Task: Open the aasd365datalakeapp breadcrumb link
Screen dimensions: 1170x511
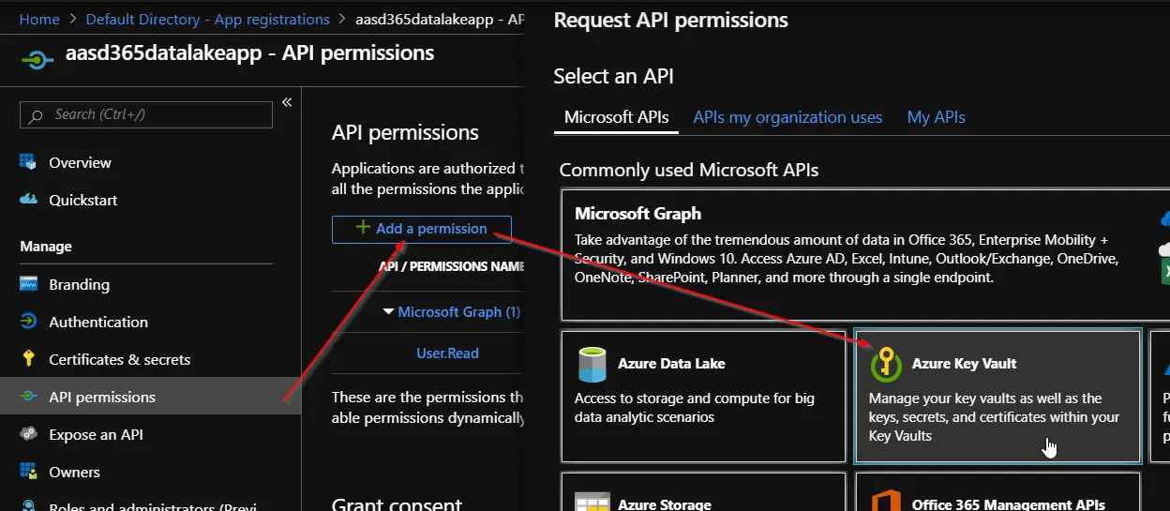Action: click(439, 19)
